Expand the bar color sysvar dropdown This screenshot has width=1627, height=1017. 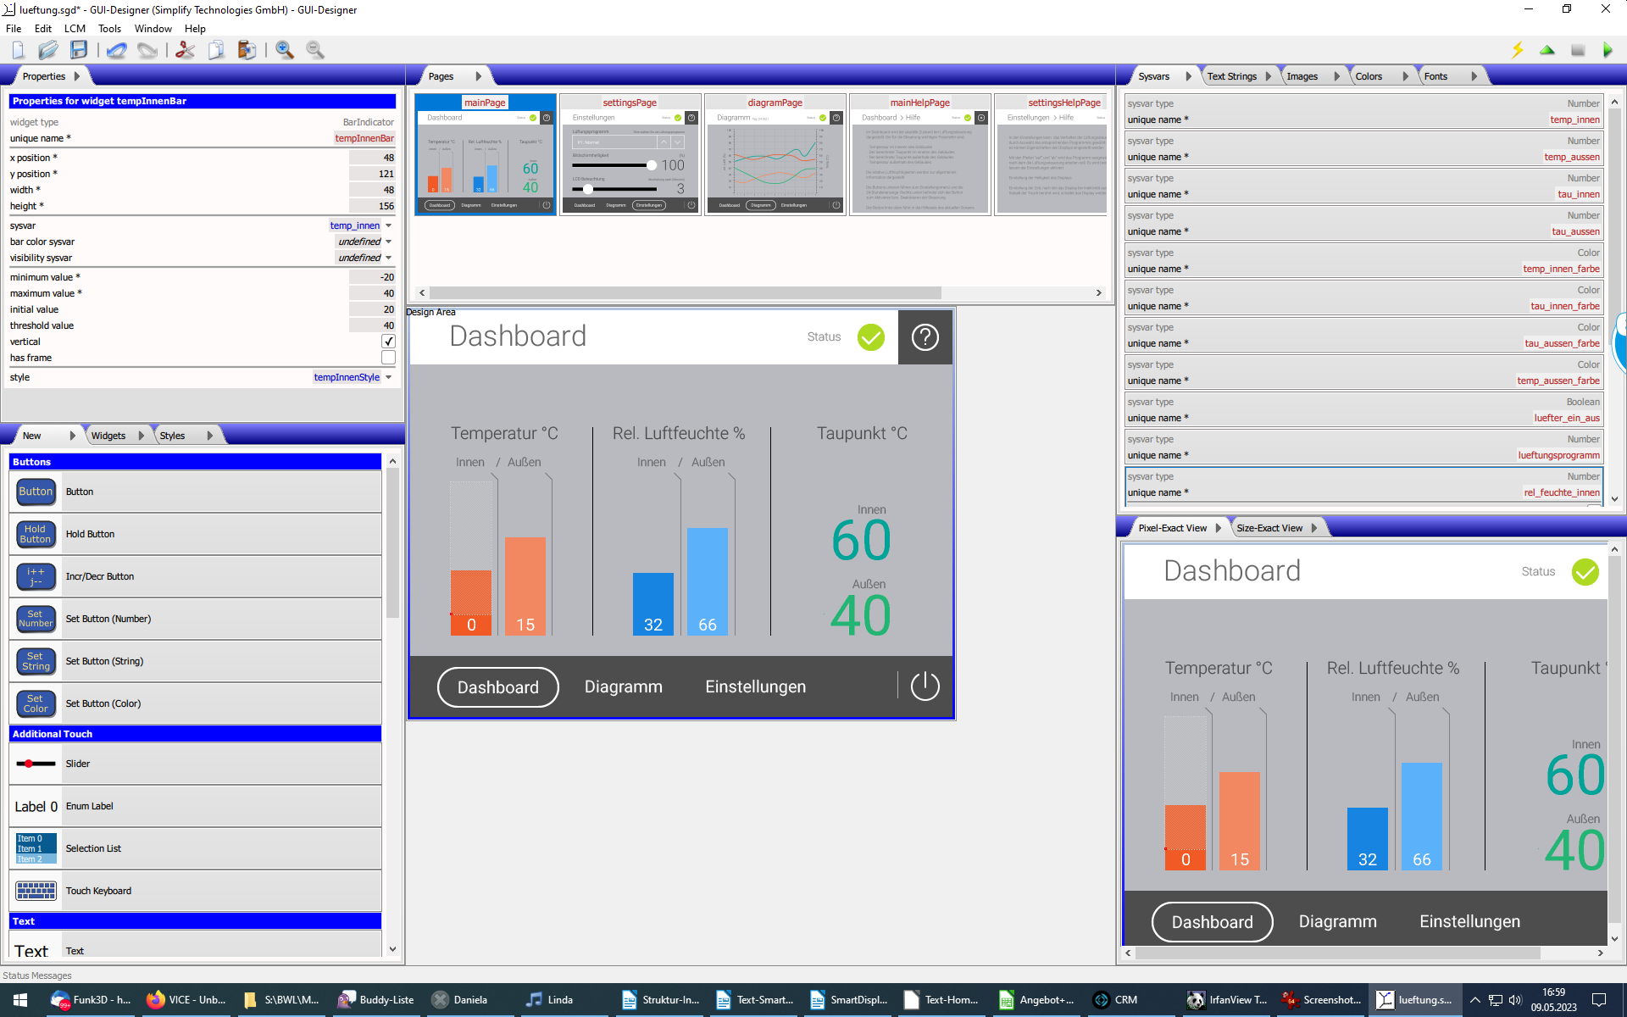pos(389,242)
